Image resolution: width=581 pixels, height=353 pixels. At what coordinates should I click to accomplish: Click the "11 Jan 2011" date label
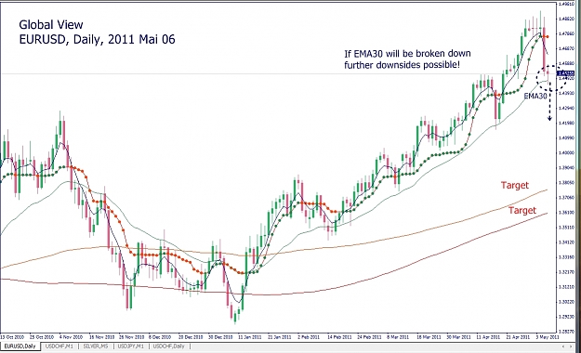249,337
